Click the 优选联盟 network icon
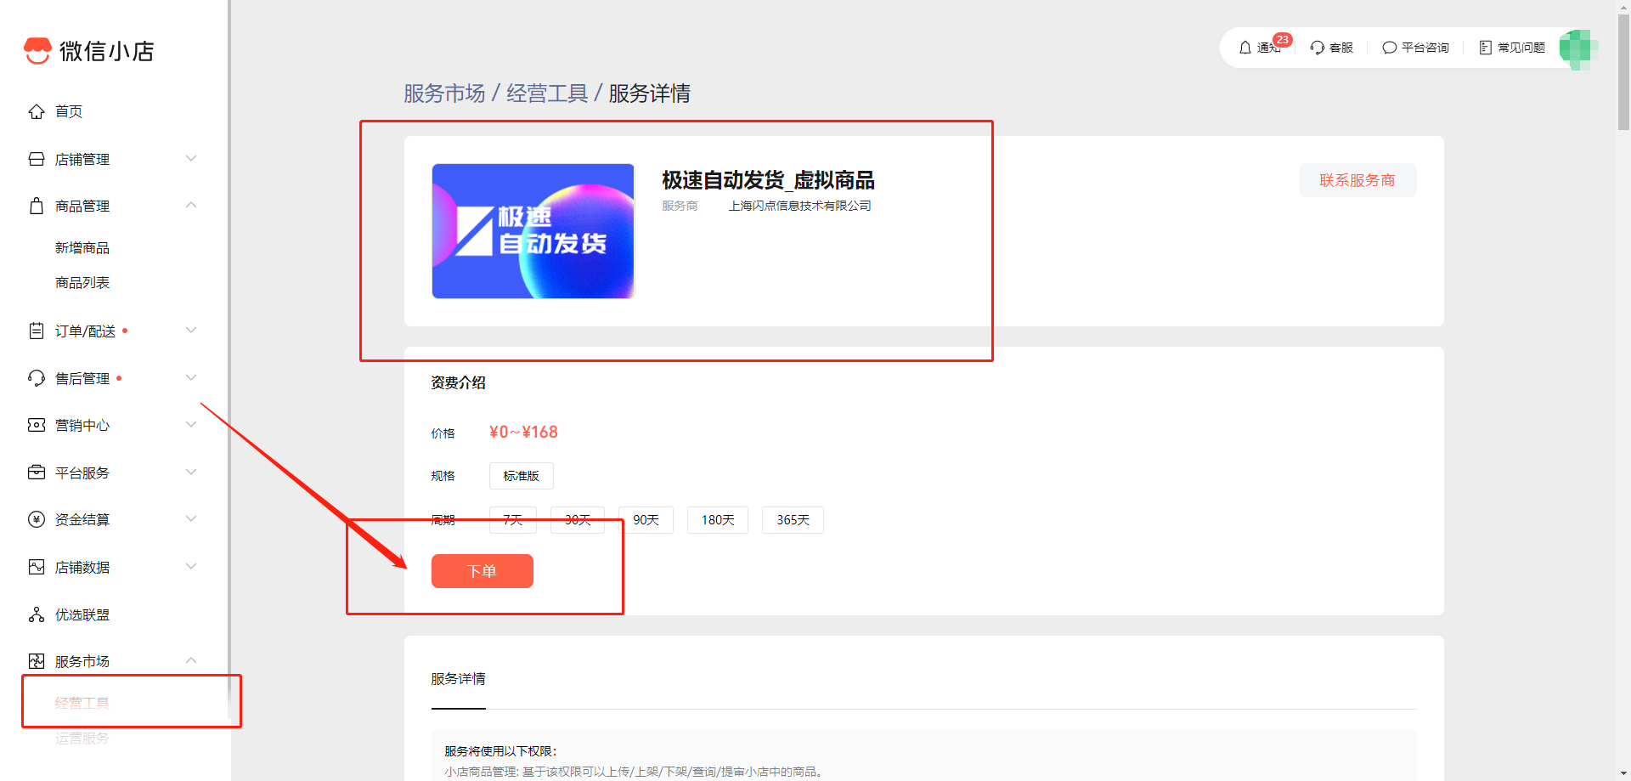The height and width of the screenshot is (781, 1631). pos(37,614)
